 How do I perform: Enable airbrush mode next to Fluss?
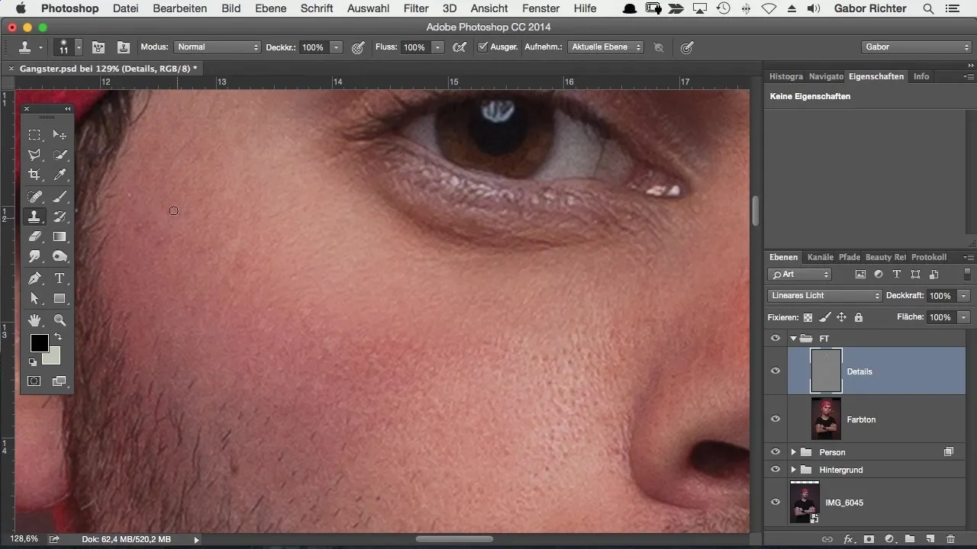tap(459, 47)
